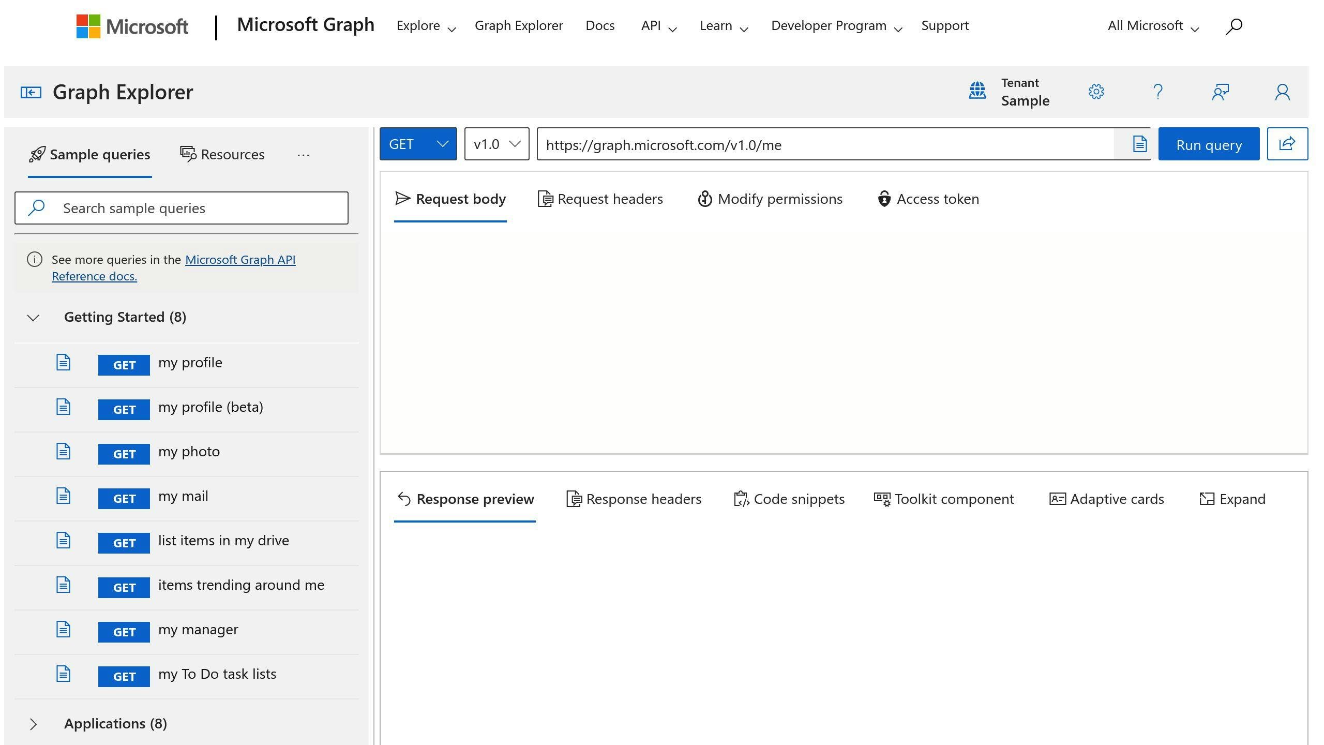Select the GET list items in my drive query
This screenshot has height=745, width=1324.
[x=186, y=543]
